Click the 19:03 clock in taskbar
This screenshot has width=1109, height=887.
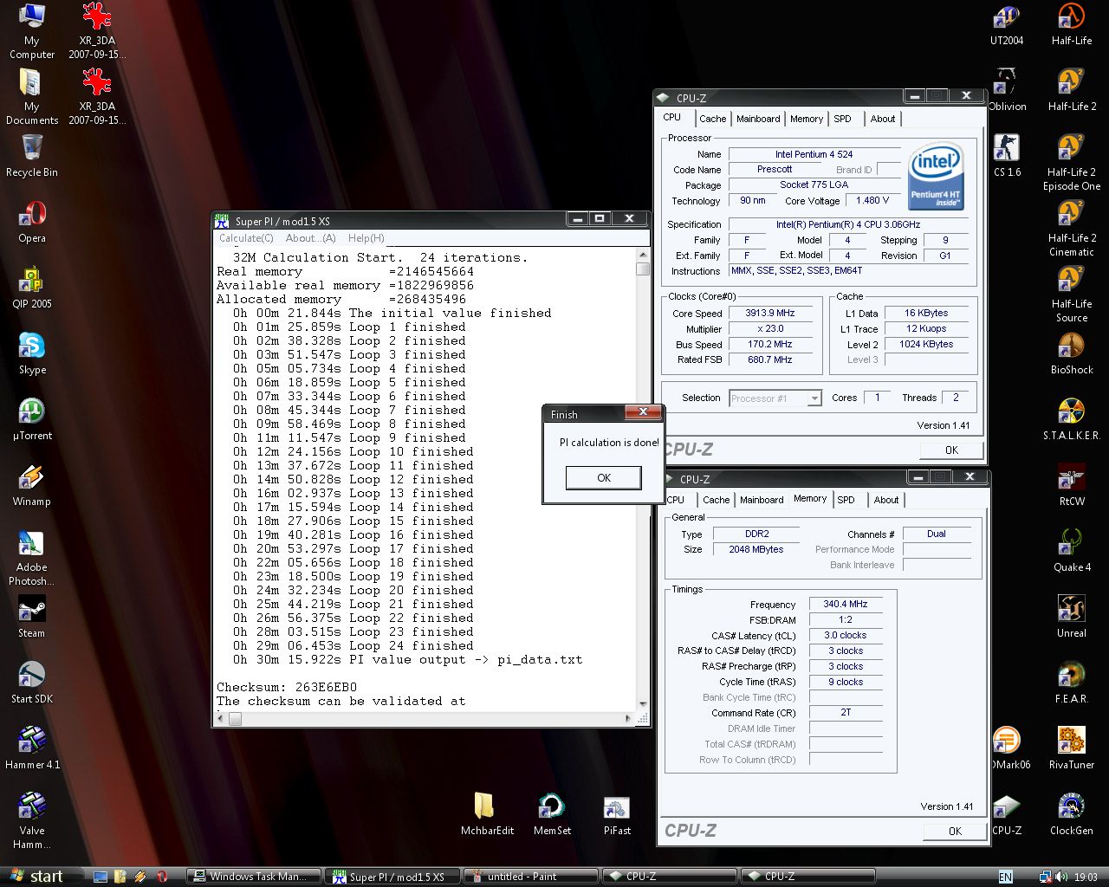pos(1086,877)
